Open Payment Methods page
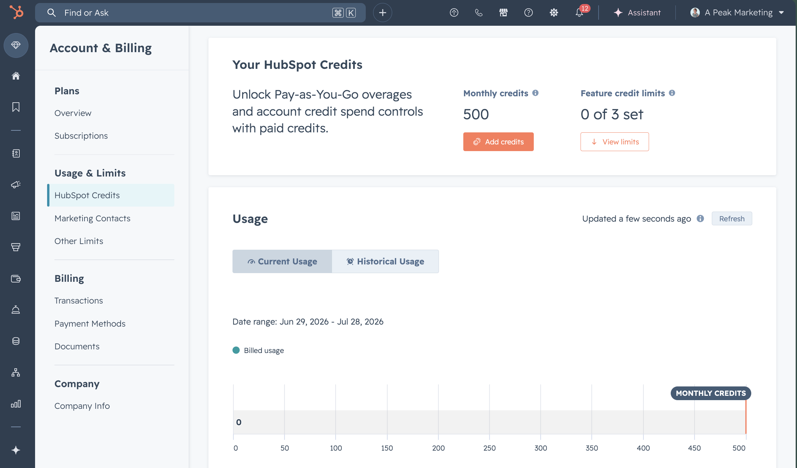This screenshot has width=797, height=468. 90,324
